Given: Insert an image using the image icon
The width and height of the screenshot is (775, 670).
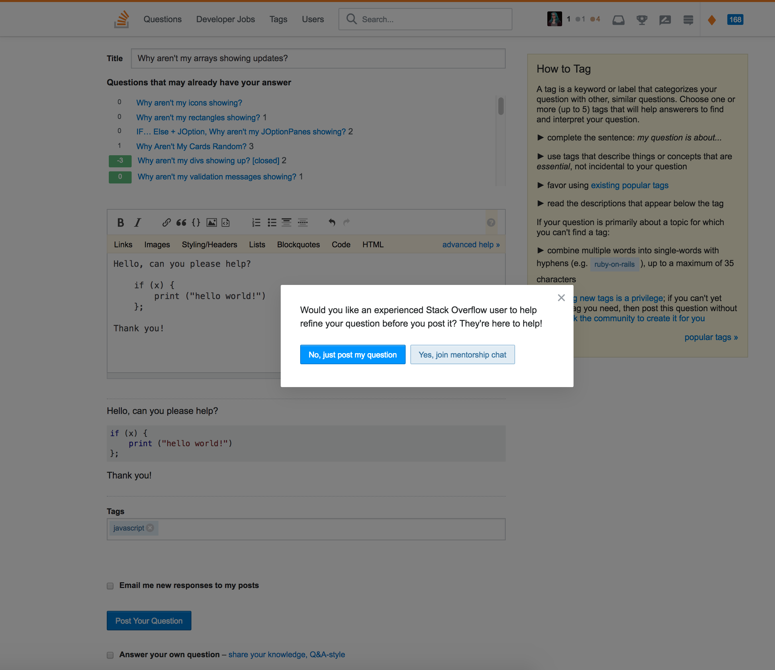Looking at the screenshot, I should click(212, 223).
